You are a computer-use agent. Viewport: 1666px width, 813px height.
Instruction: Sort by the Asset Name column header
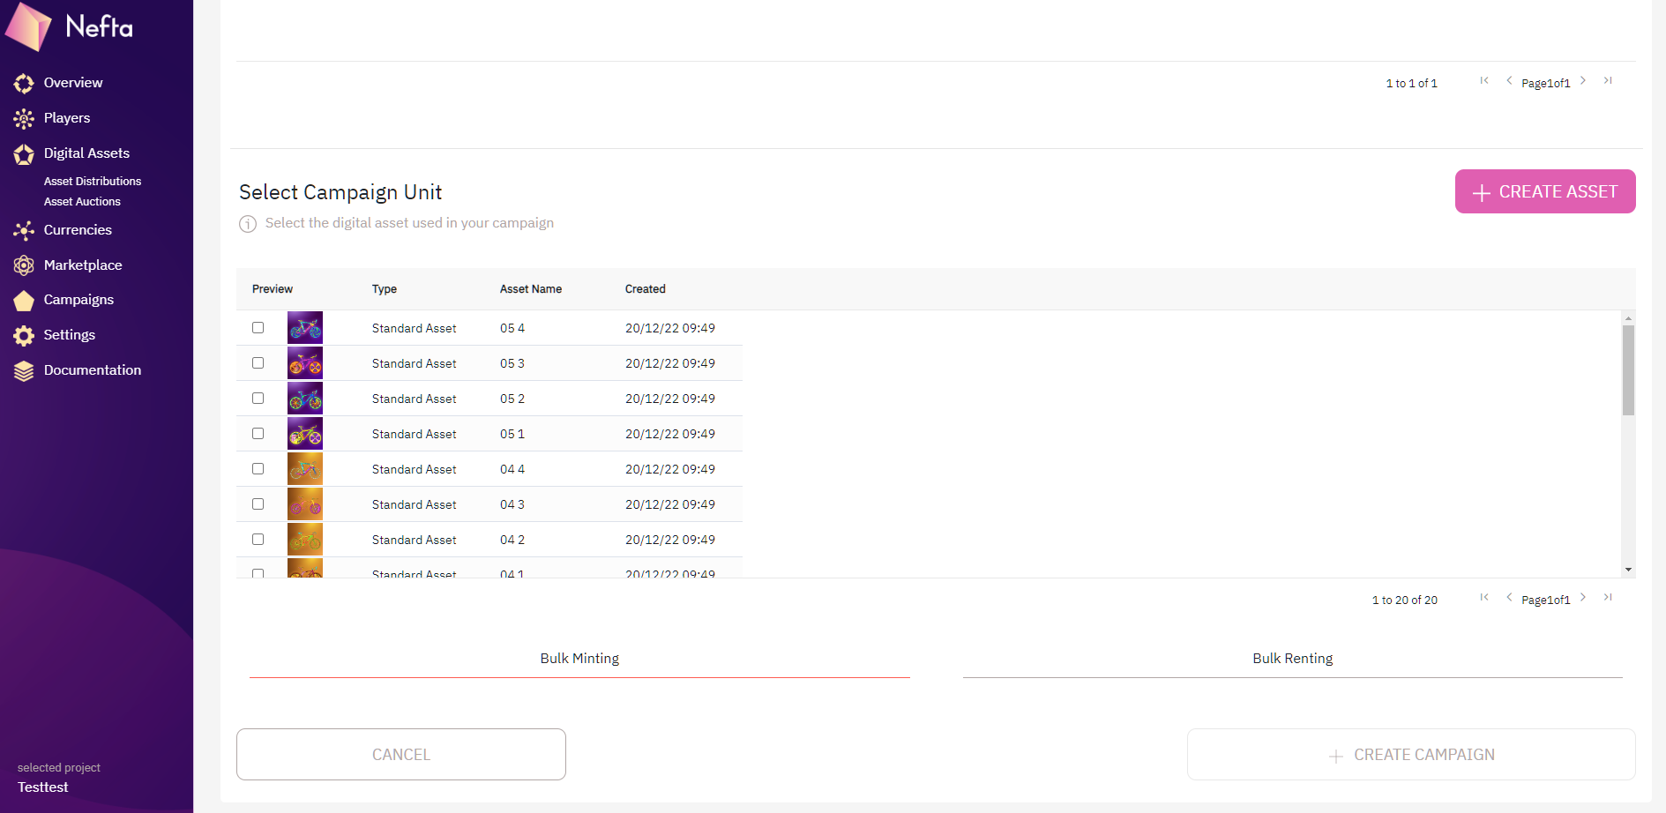point(531,289)
